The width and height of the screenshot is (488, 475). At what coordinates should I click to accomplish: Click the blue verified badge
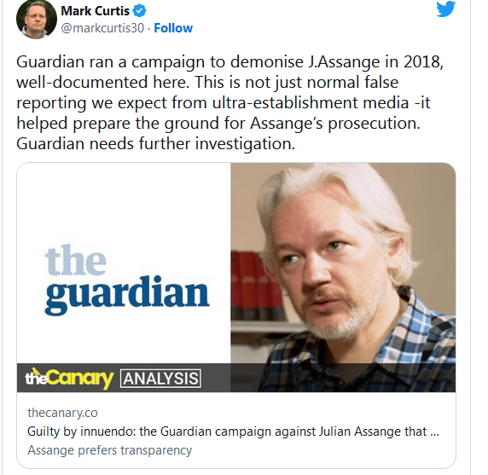coord(139,11)
